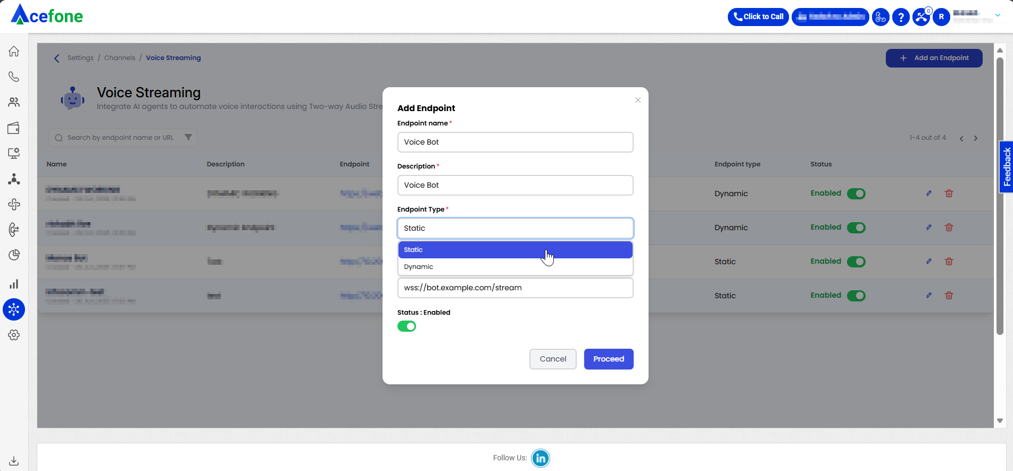1013x471 pixels.
Task: Toggle Enabled switch of second Dynamic row
Action: tap(856, 228)
